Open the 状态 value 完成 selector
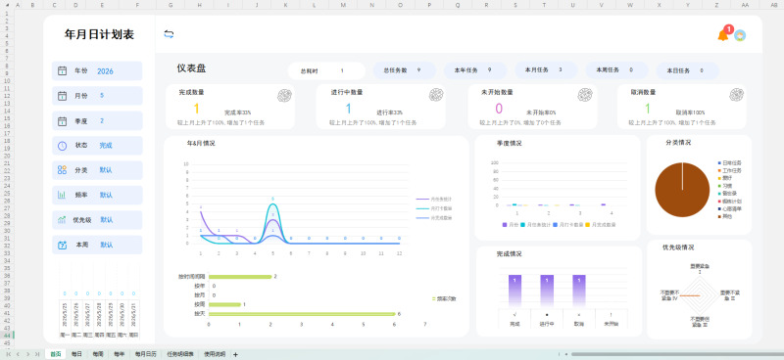The image size is (784, 360). [x=106, y=146]
